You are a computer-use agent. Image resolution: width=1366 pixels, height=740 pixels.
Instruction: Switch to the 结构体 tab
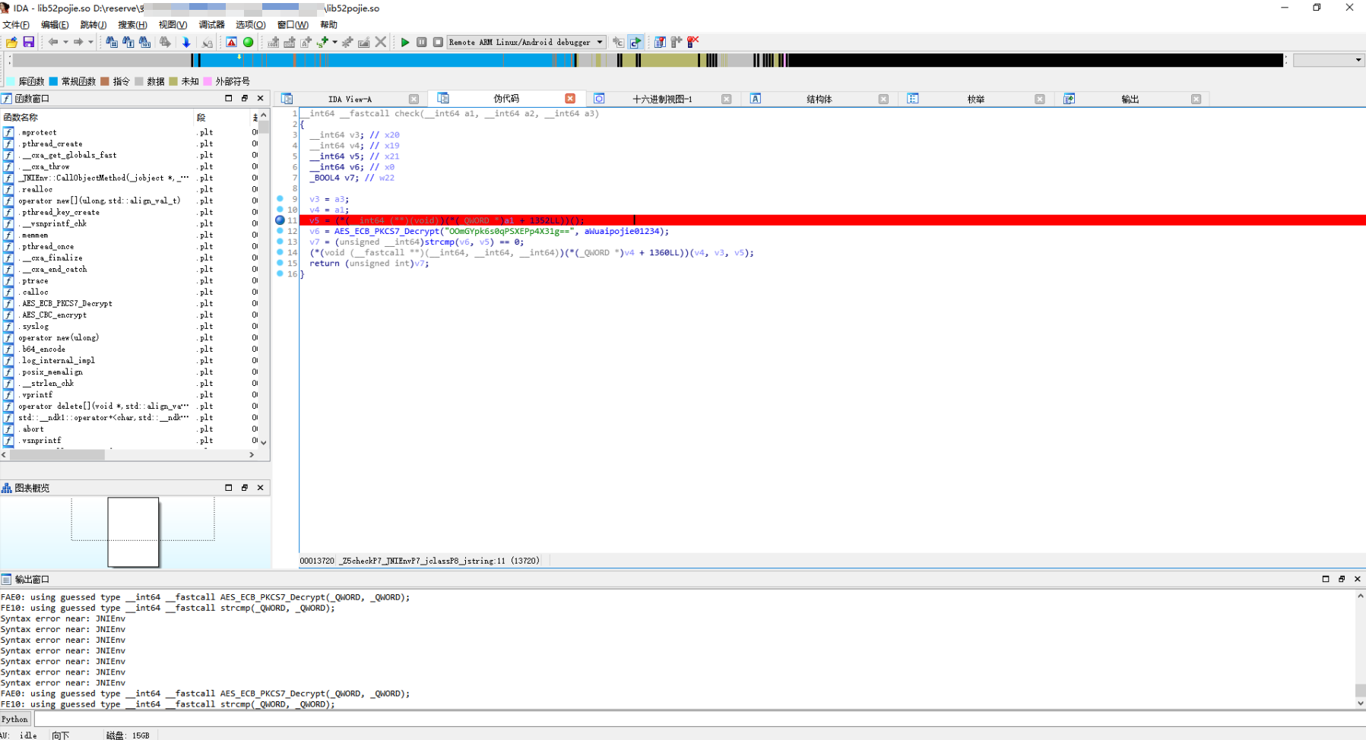(820, 99)
